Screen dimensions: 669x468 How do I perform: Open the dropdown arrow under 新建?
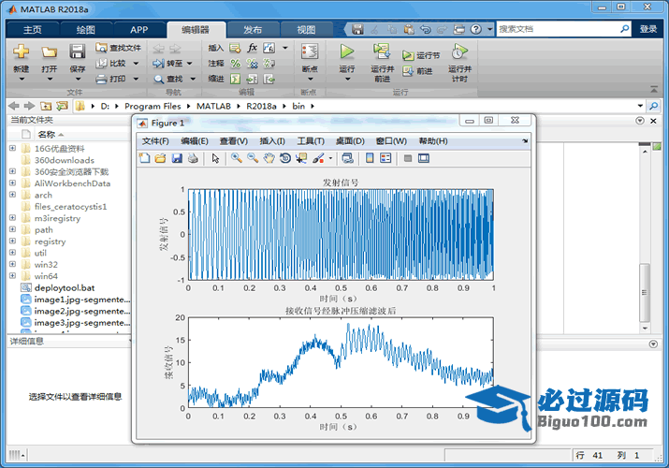click(x=22, y=80)
